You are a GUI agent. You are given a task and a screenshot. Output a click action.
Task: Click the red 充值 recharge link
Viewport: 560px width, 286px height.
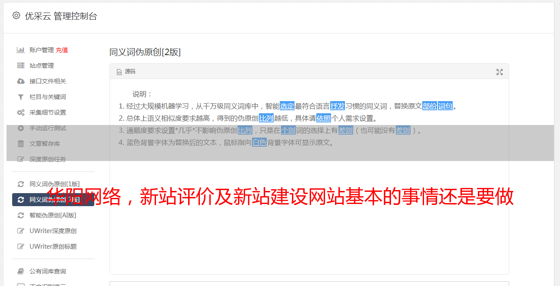pos(62,50)
